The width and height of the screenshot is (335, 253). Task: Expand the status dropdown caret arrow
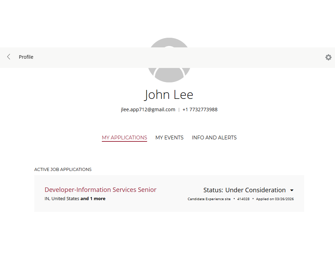click(x=292, y=191)
